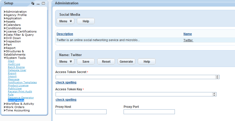This screenshot has width=235, height=121.
Task: Click the refresh icon in Setup panel header
Action: click(33, 4)
